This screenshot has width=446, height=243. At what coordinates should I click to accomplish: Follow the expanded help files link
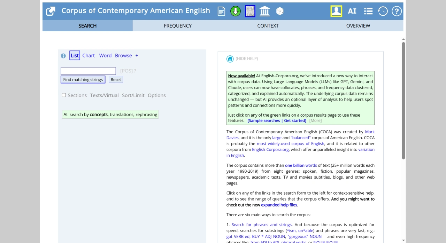(279, 205)
